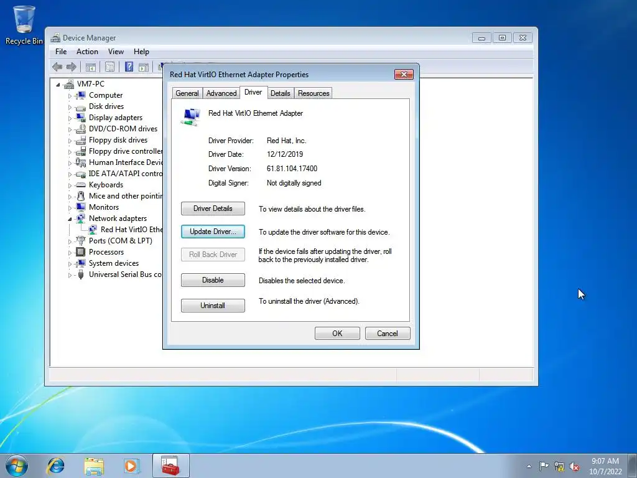Click the Uninstall button

[213, 306]
